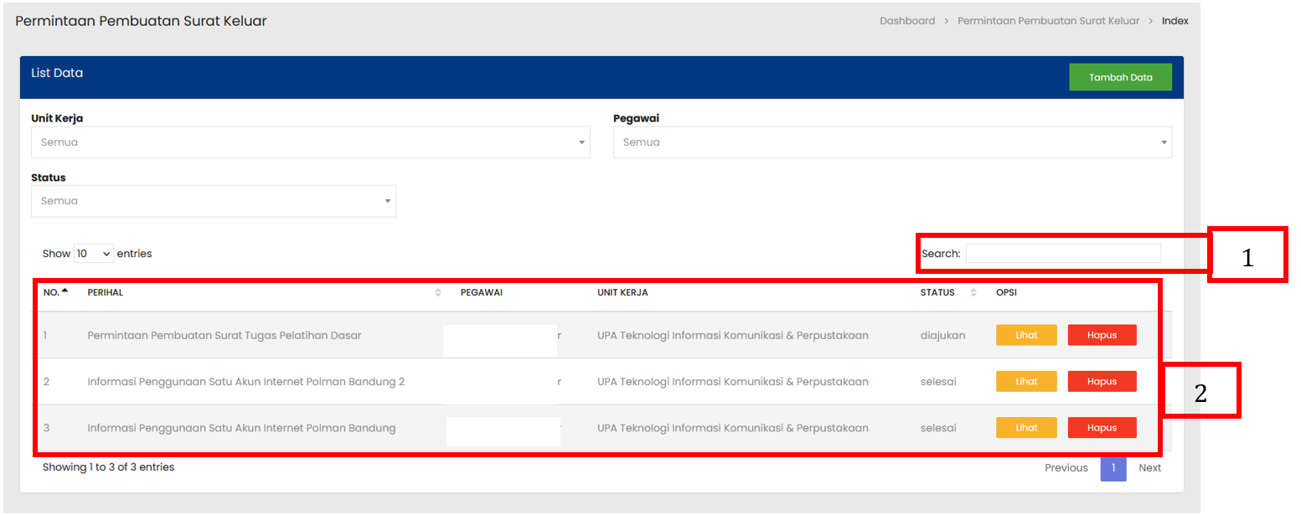The height and width of the screenshot is (515, 1301).
Task: Open Permintaan Pembuatan Surat Keluar breadcrumb
Action: pyautogui.click(x=1048, y=21)
